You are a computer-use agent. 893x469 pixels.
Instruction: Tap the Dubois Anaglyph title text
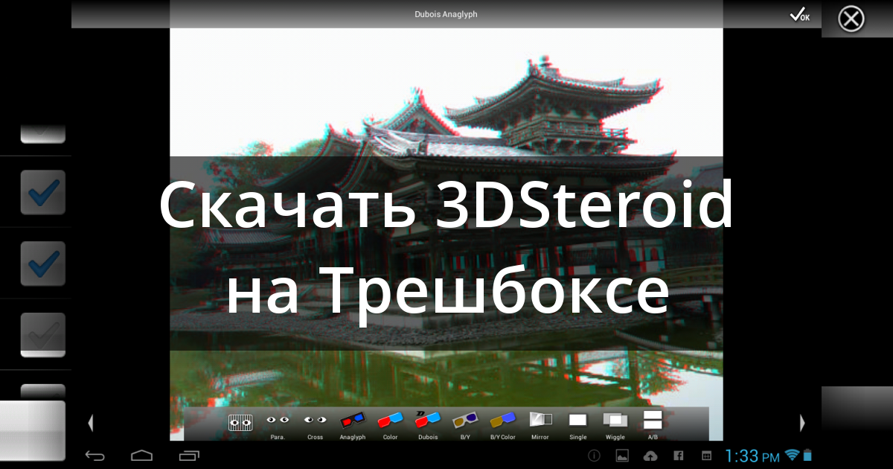click(446, 14)
